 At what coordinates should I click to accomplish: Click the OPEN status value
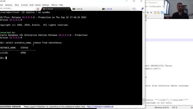tap(23, 53)
